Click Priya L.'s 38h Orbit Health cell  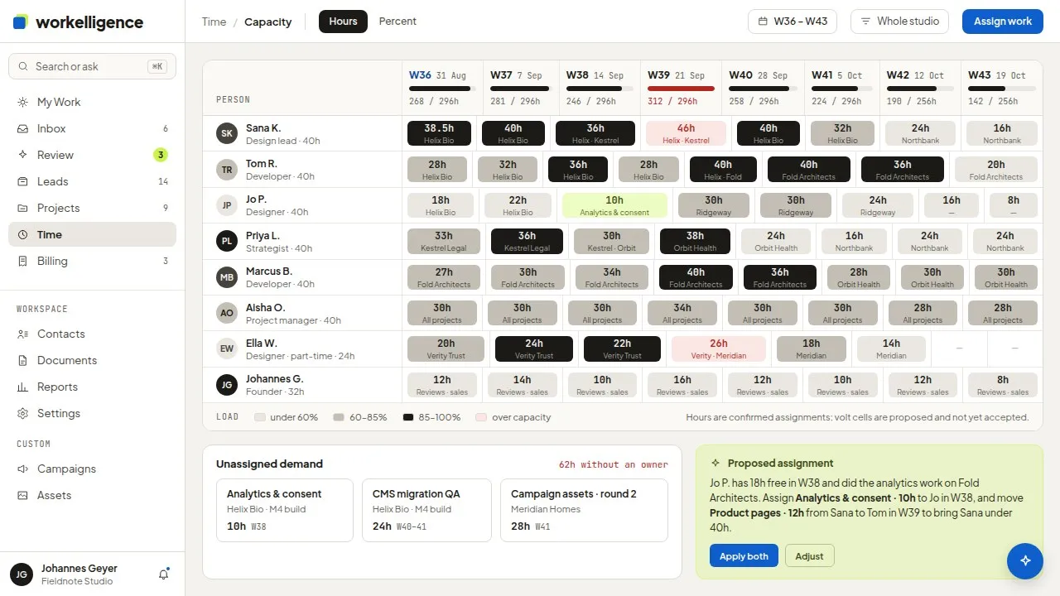[x=695, y=241]
